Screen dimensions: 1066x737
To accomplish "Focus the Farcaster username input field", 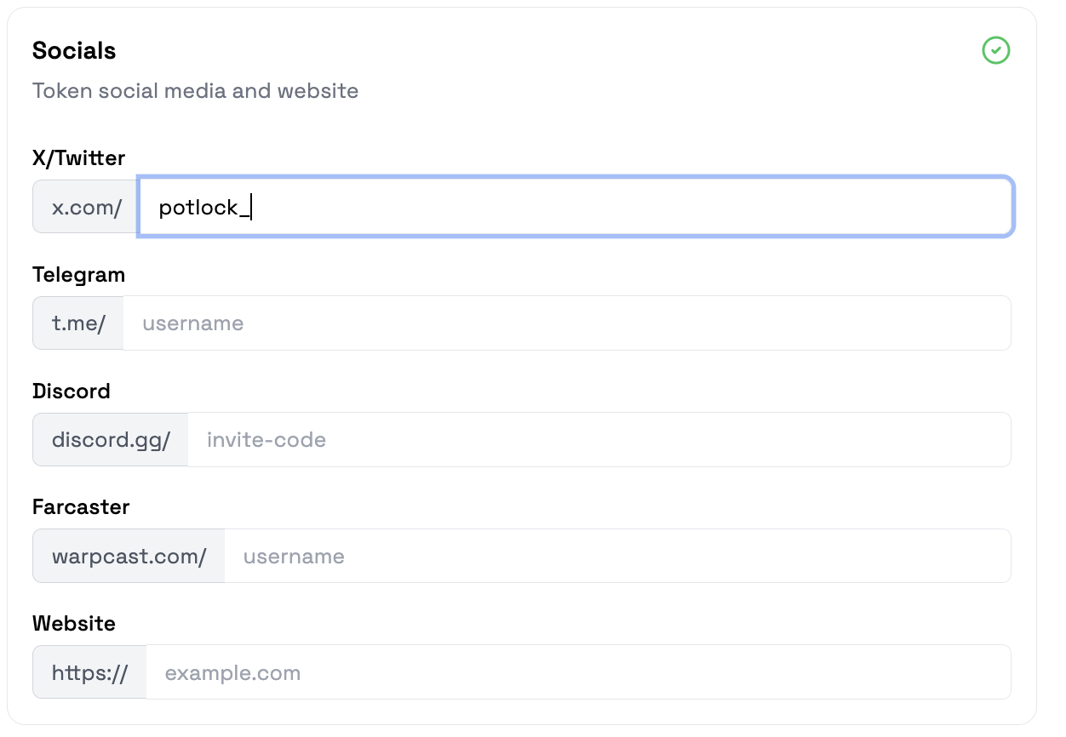I will [x=617, y=557].
